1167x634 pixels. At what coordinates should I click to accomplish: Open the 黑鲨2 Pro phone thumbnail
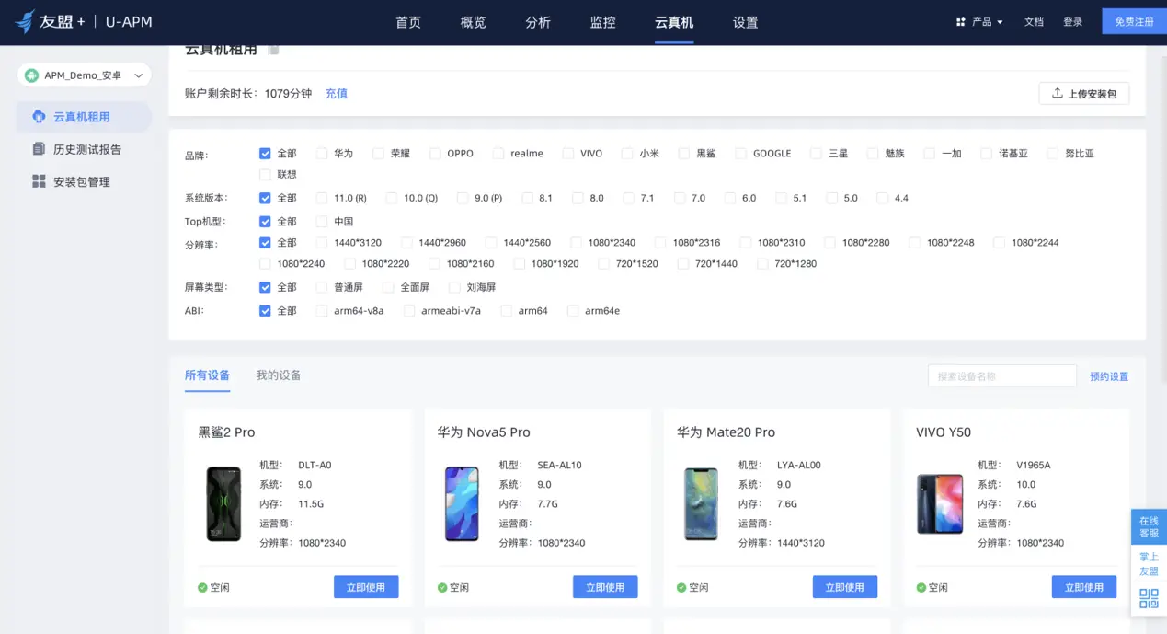[223, 503]
